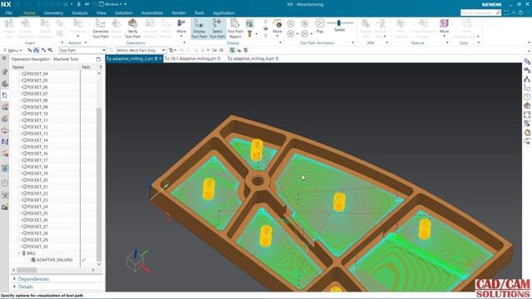Expand the Dependencies section

coord(33,279)
